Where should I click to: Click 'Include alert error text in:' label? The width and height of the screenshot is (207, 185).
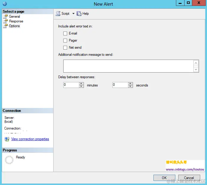(x=75, y=26)
